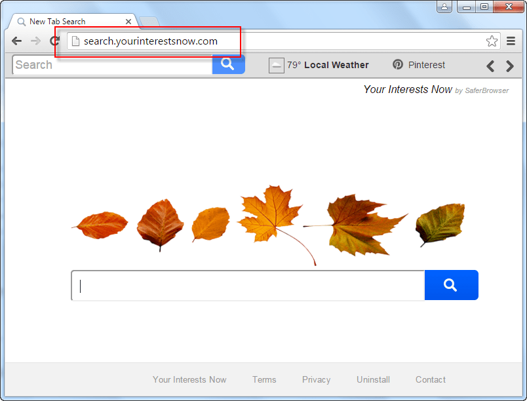Open a new tab with the blank tab button
The height and width of the screenshot is (401, 527).
(149, 22)
